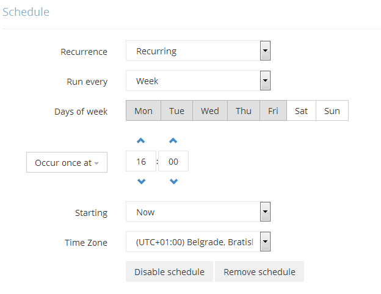Decrease the minutes with the down arrow
381x294 pixels.
[x=173, y=181]
